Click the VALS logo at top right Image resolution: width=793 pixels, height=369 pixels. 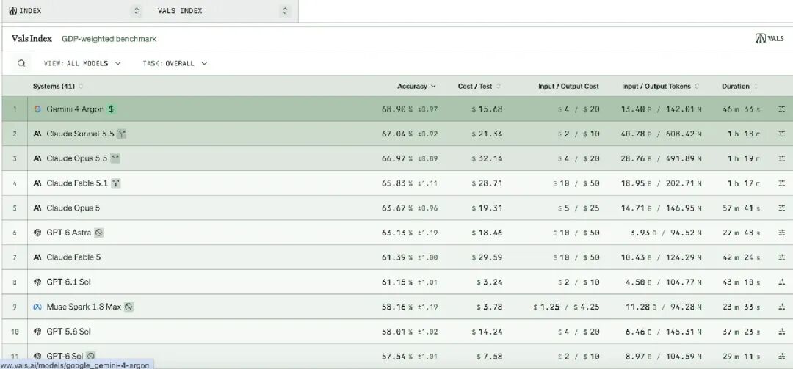click(770, 38)
